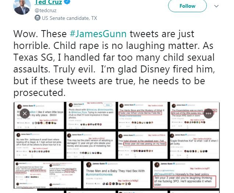Open the #JamesGunn hashtag link

pyautogui.click(x=98, y=34)
